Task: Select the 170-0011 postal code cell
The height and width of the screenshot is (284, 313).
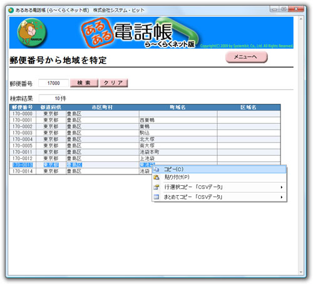Action: [23, 152]
